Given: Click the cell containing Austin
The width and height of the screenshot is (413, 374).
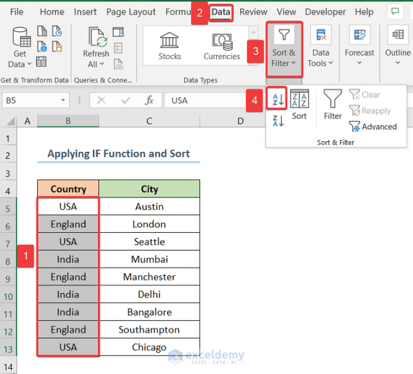Looking at the screenshot, I should pyautogui.click(x=149, y=206).
